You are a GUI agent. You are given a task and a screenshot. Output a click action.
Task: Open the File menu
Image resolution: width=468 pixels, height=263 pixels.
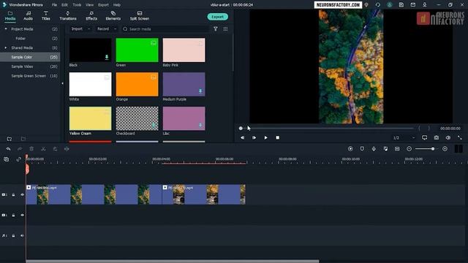coord(54,5)
